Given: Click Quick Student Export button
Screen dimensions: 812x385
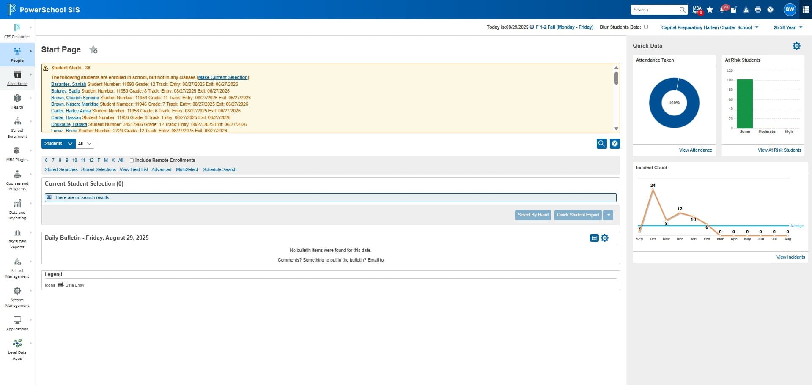Looking at the screenshot, I should [x=578, y=215].
